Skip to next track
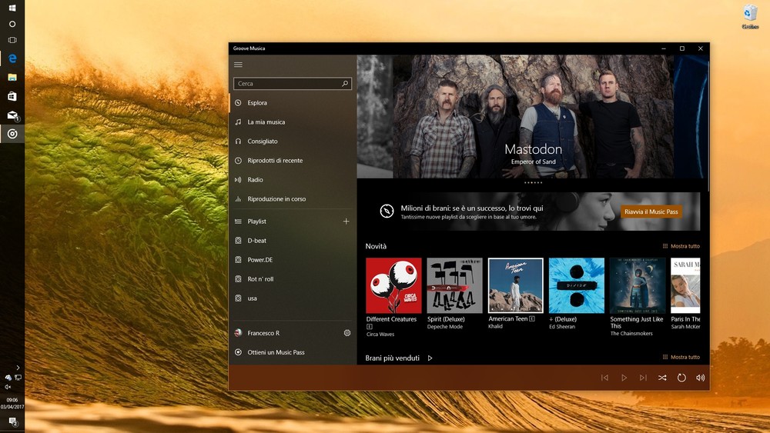Image resolution: width=770 pixels, height=433 pixels. (643, 378)
